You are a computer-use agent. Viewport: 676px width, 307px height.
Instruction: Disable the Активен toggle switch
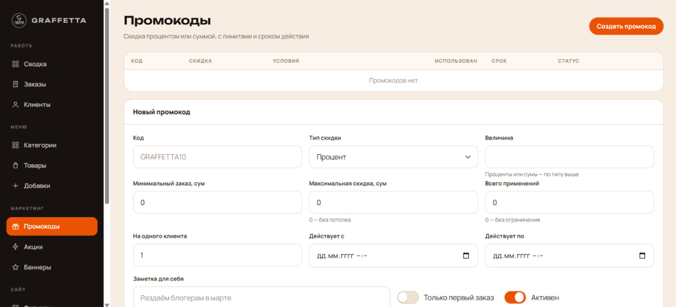pos(515,297)
